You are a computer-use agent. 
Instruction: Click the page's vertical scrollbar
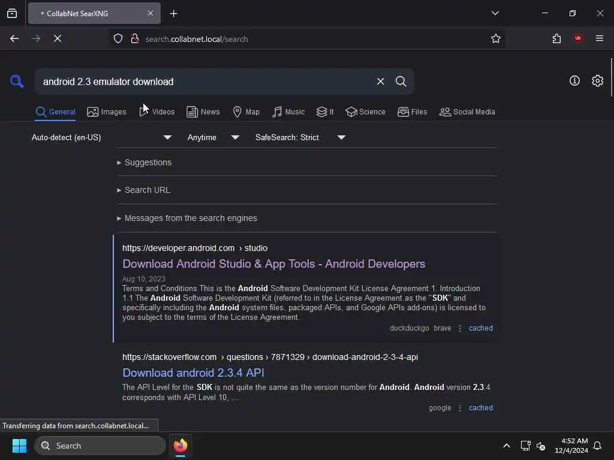tap(611, 77)
